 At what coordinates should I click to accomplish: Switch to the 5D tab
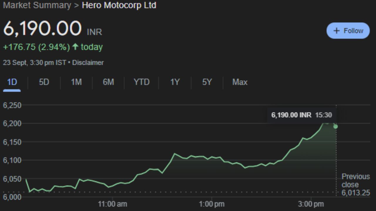coord(44,82)
